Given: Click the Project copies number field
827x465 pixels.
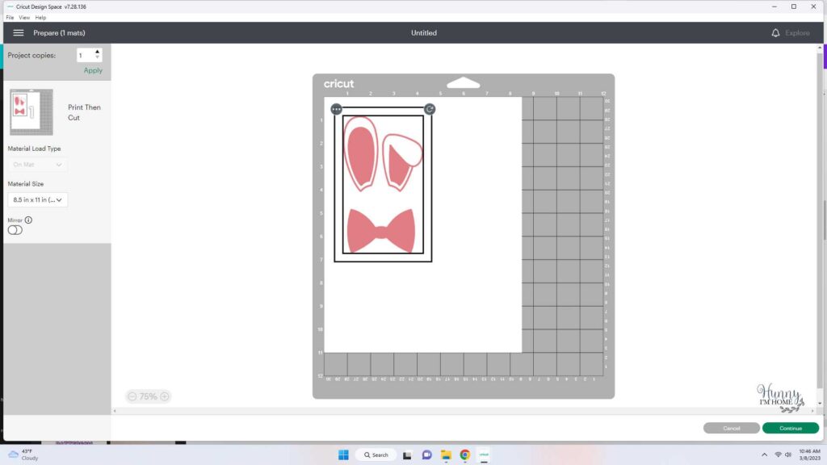Looking at the screenshot, I should pos(85,55).
